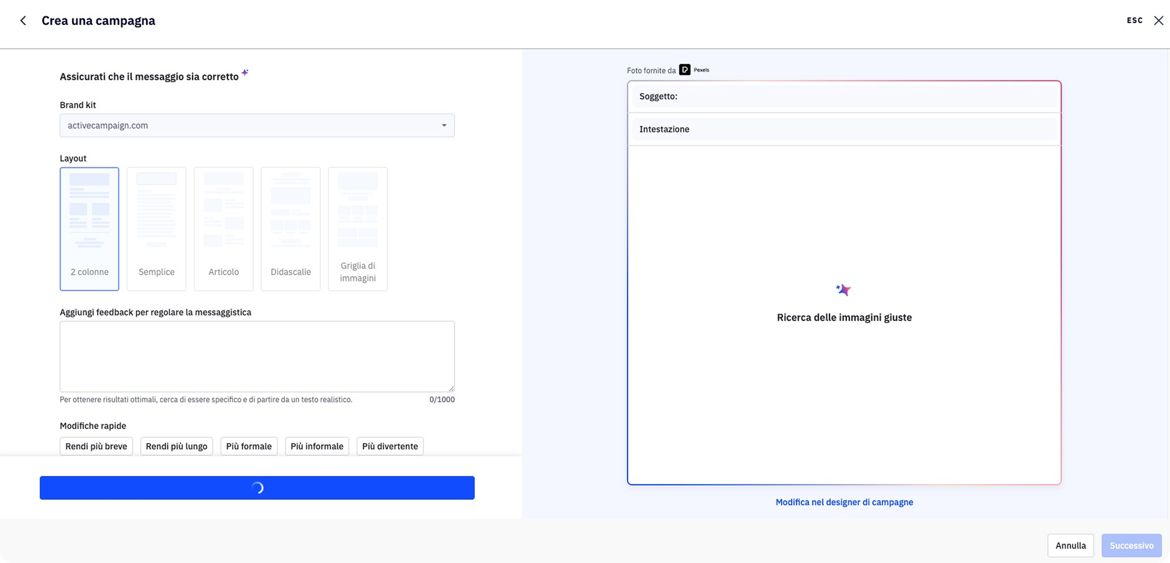
Task: Open Modifica nel designer di campagne link
Action: tap(844, 502)
